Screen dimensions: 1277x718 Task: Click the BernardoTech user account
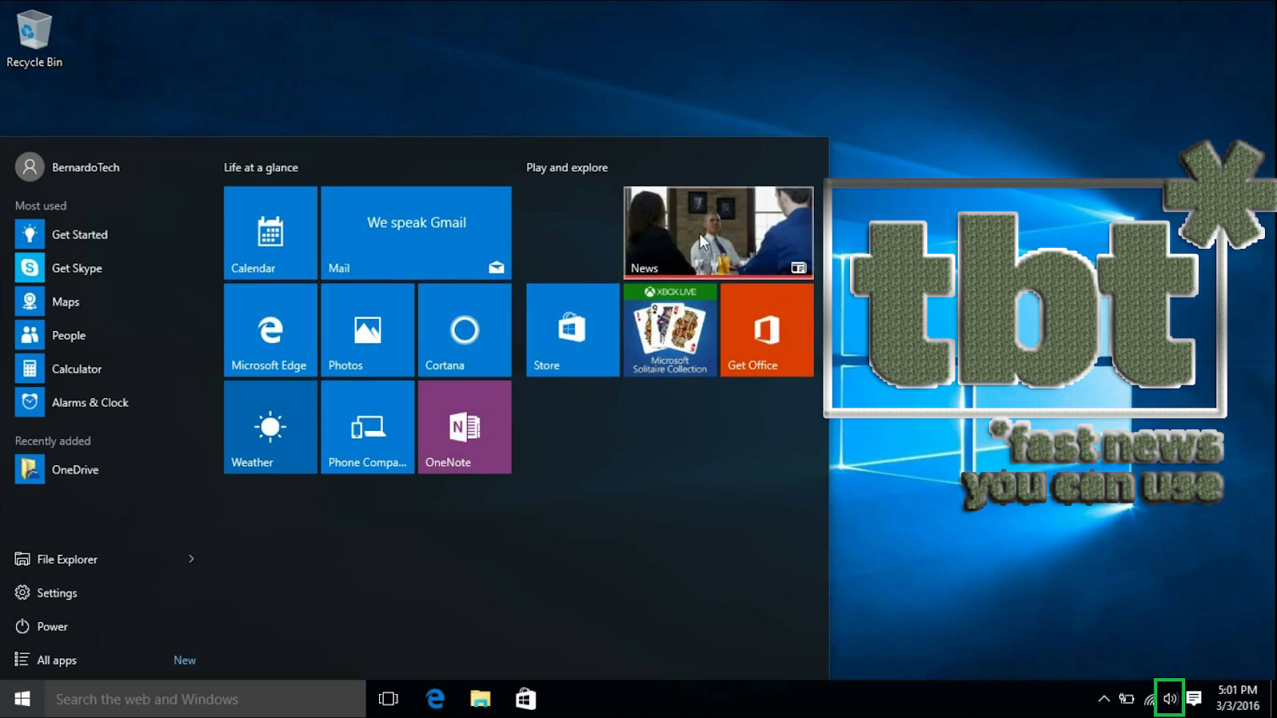tap(68, 168)
